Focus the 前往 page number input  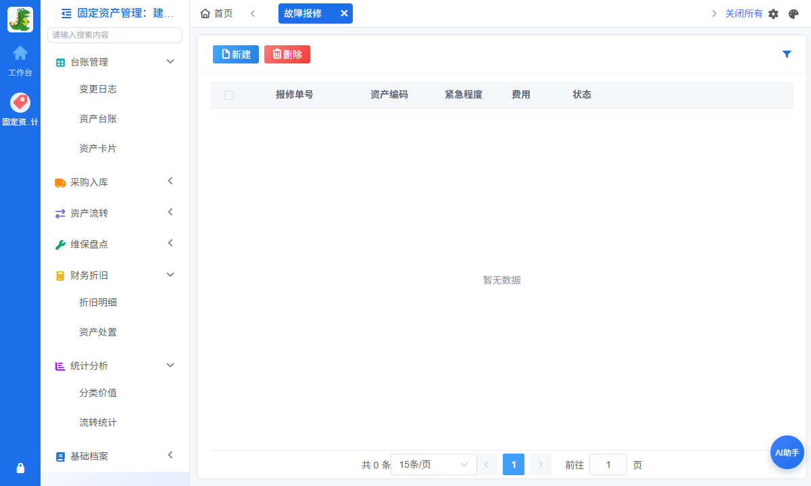[608, 464]
